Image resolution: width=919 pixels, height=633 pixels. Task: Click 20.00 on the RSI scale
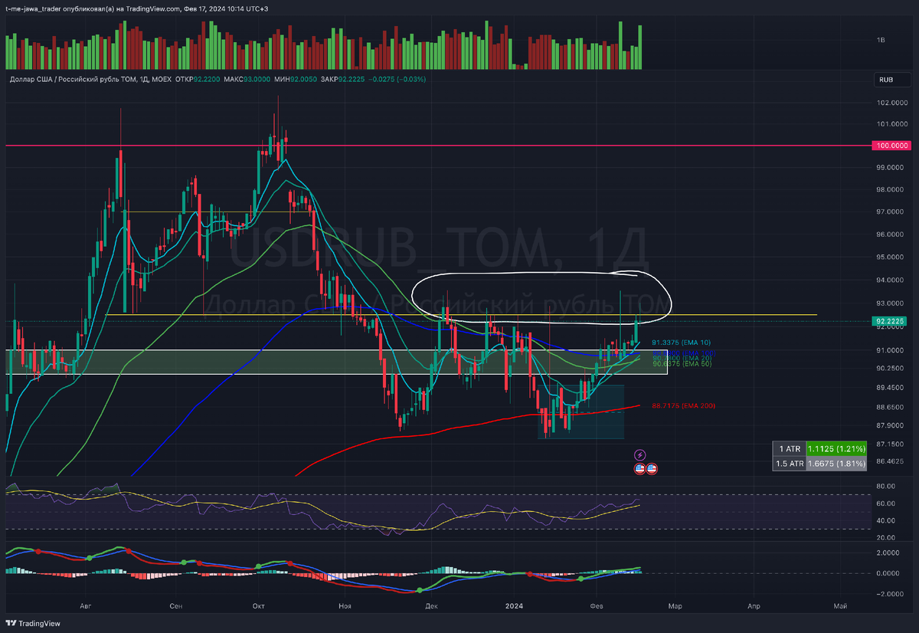coord(886,537)
